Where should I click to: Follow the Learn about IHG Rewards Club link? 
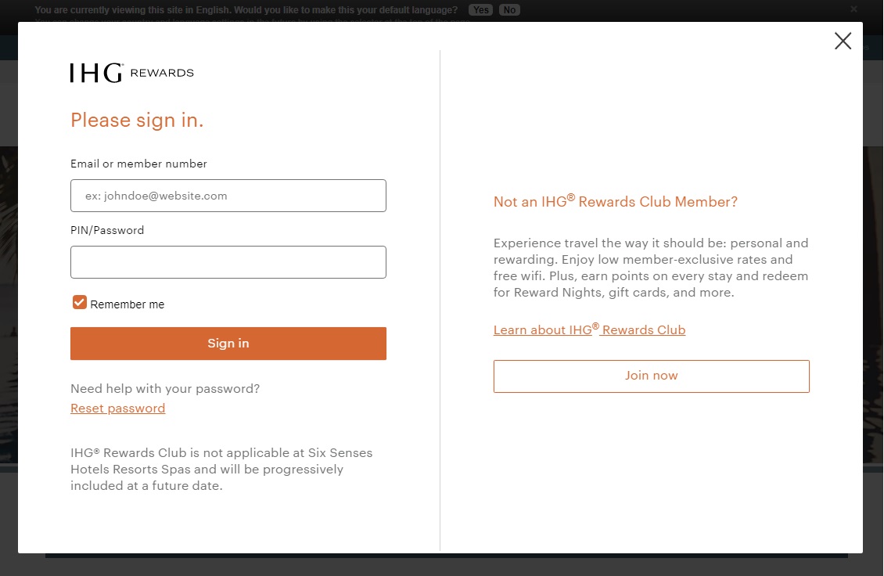589,329
